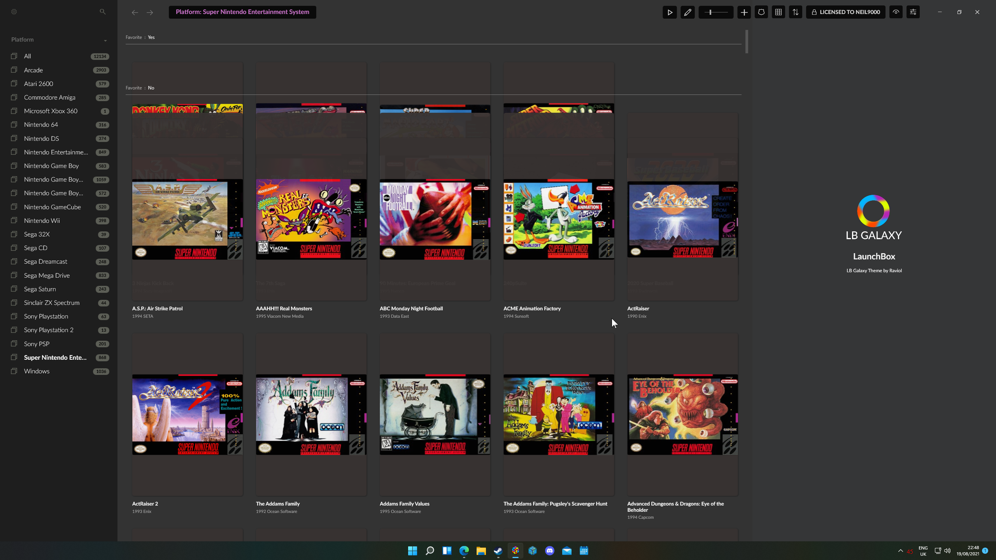Click the Platform: Super Nintendo Entertainment System header

242,12
